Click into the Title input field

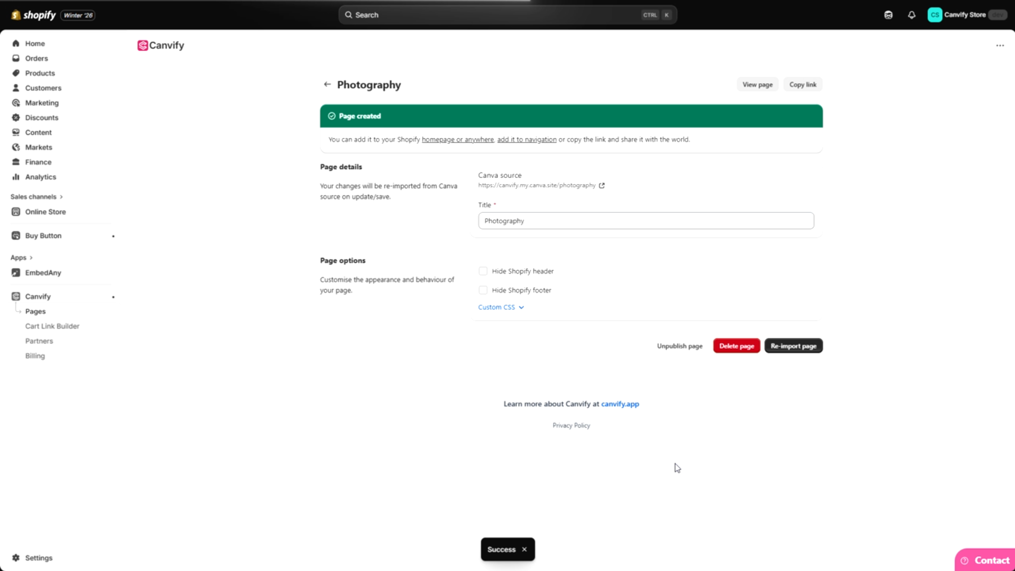pyautogui.click(x=646, y=221)
